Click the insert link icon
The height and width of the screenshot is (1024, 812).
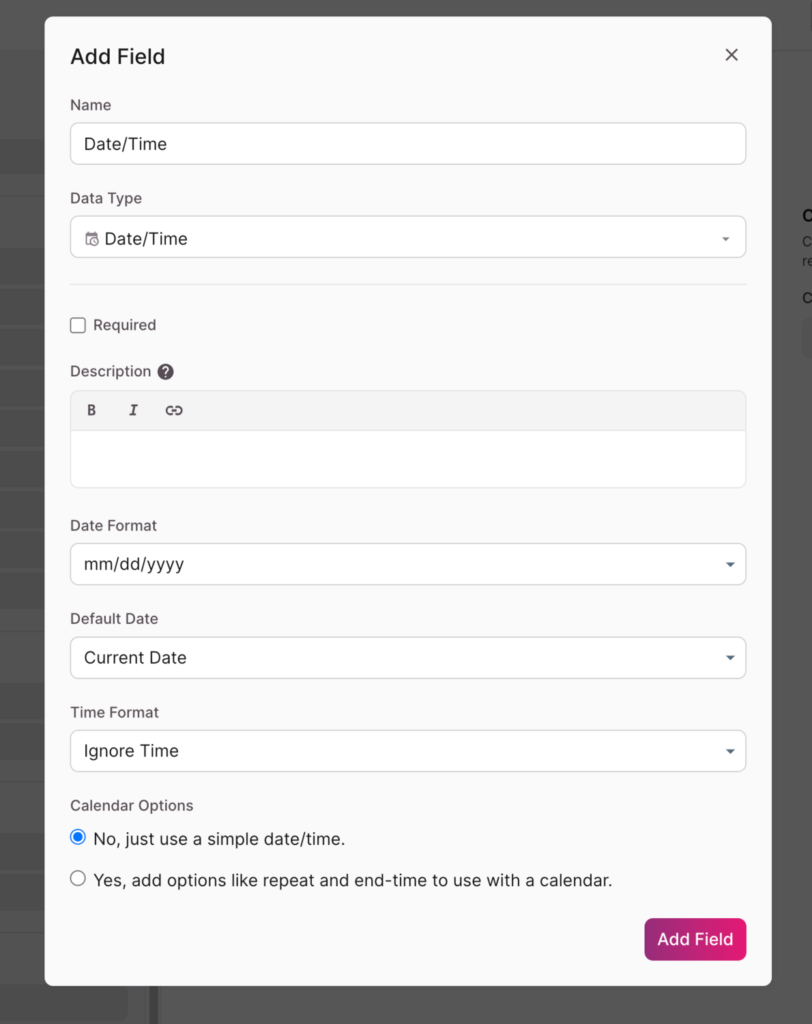pos(174,410)
